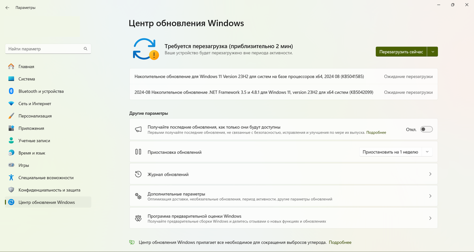Select the KB5041585 update row

tap(283, 77)
